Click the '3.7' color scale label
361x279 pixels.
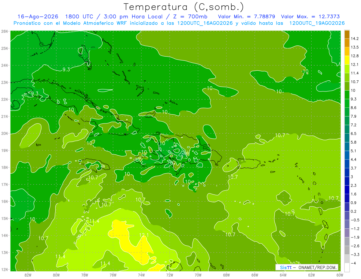354,168
